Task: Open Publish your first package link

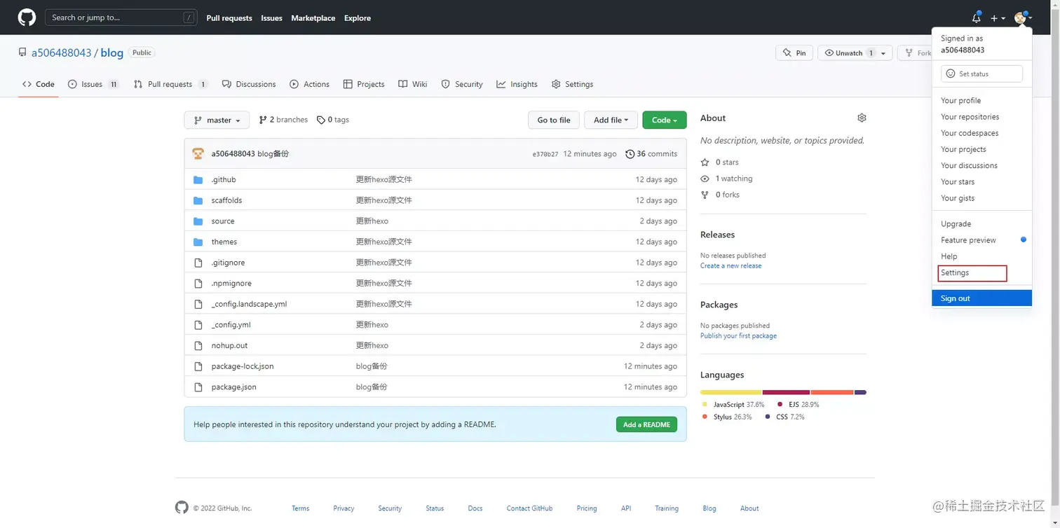Action: pos(738,336)
